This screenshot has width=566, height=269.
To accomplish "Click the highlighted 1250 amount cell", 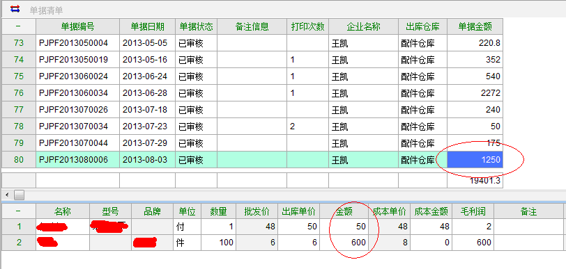I will (x=475, y=160).
